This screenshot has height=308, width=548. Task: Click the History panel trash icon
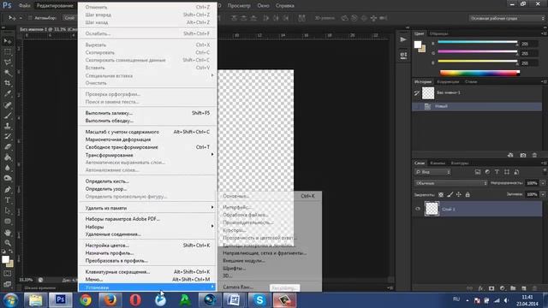[534, 155]
